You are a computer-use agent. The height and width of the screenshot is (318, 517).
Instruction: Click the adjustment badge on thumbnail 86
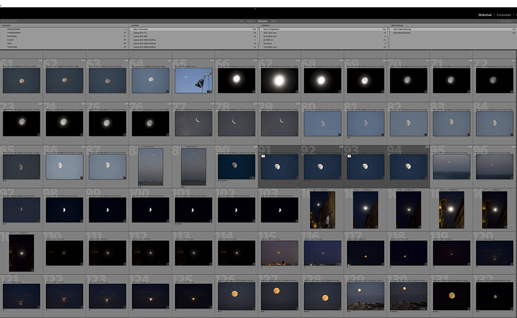(x=81, y=177)
